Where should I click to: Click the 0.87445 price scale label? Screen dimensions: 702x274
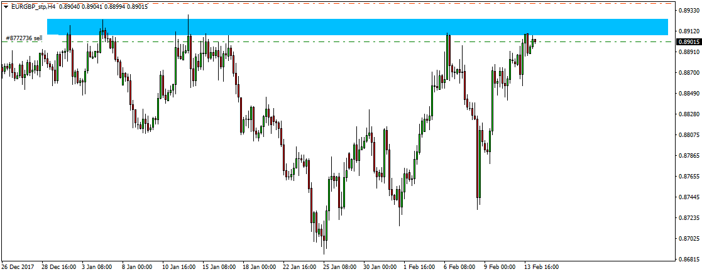(x=688, y=197)
